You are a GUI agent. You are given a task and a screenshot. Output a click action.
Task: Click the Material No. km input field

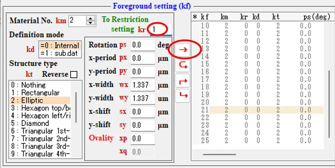tap(77, 20)
